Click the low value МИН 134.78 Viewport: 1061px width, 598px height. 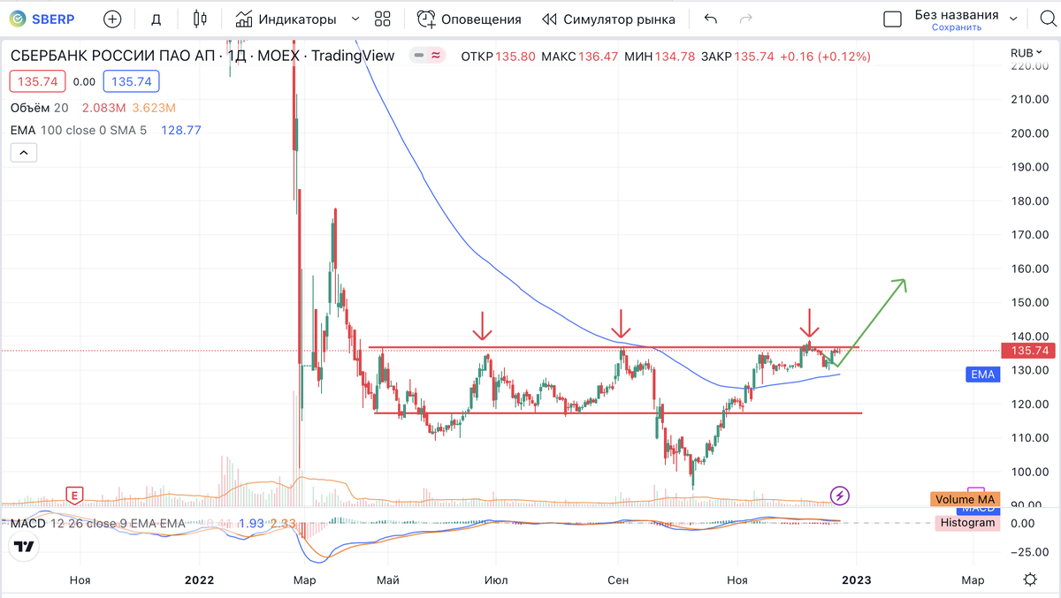[x=659, y=56]
